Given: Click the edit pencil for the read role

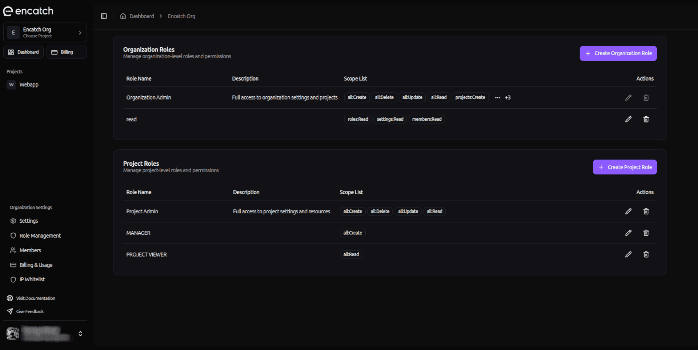Looking at the screenshot, I should 628,119.
